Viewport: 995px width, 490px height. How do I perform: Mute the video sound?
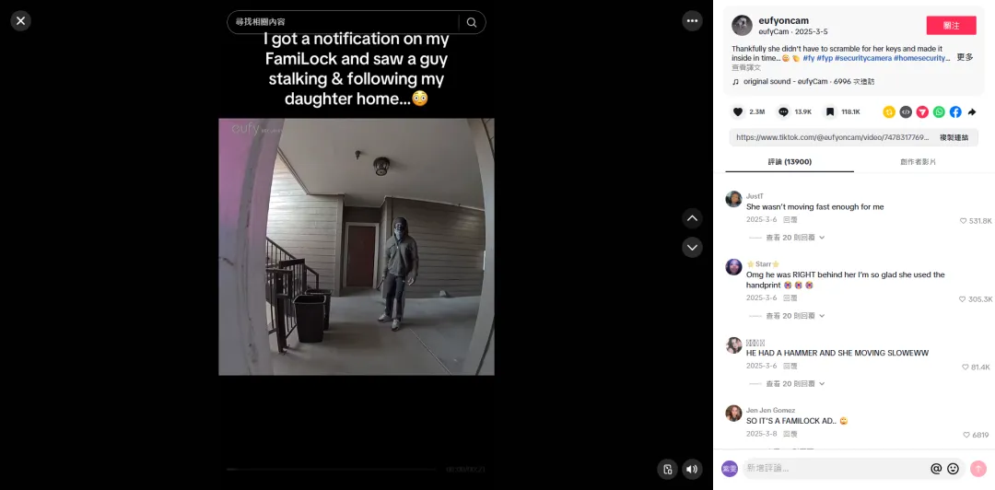coord(692,469)
